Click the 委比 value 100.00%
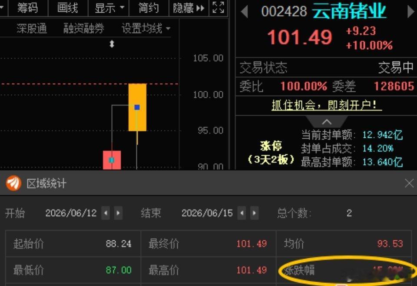Image resolution: width=417 pixels, height=286 pixels. coord(304,86)
